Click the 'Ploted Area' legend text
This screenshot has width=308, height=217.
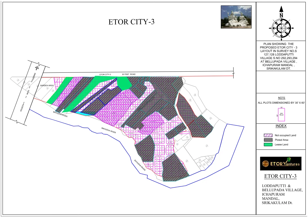(282, 140)
